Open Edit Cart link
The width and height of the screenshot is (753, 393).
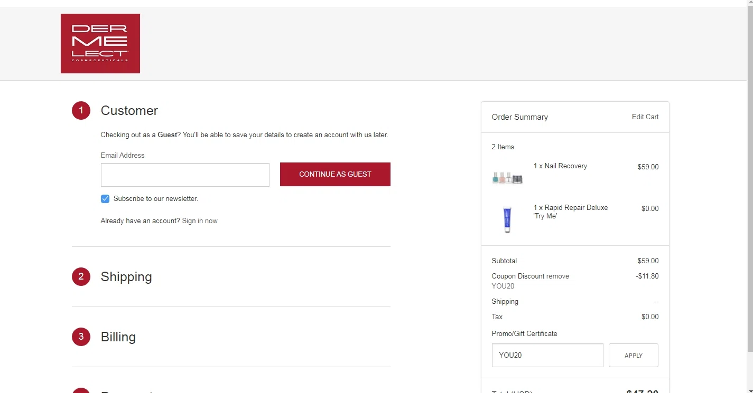[x=645, y=117]
